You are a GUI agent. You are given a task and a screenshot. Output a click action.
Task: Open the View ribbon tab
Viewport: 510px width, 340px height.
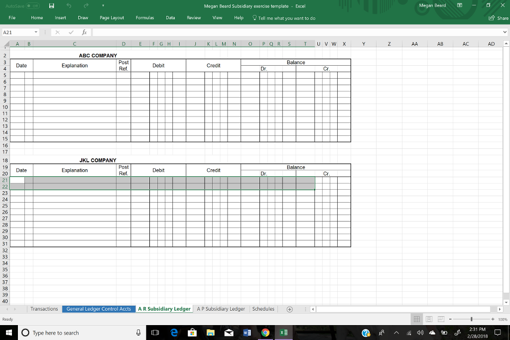217,18
